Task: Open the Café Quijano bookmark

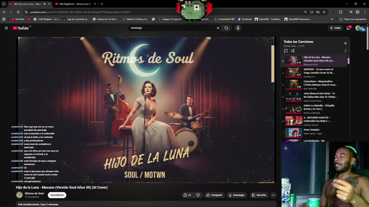Action: point(47,19)
